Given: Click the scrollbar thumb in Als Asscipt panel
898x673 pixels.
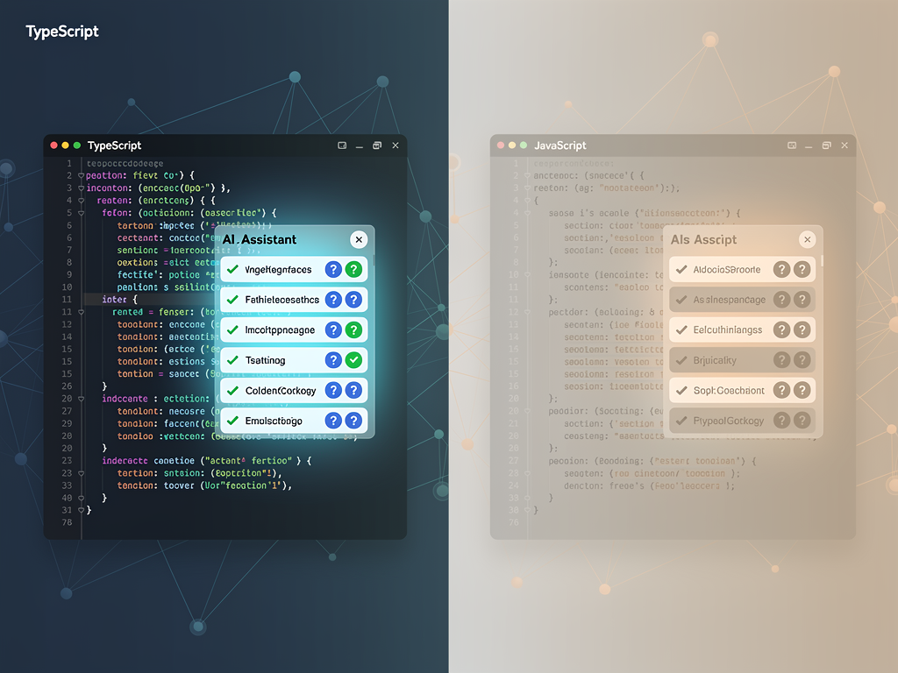Looking at the screenshot, I should click(x=822, y=260).
